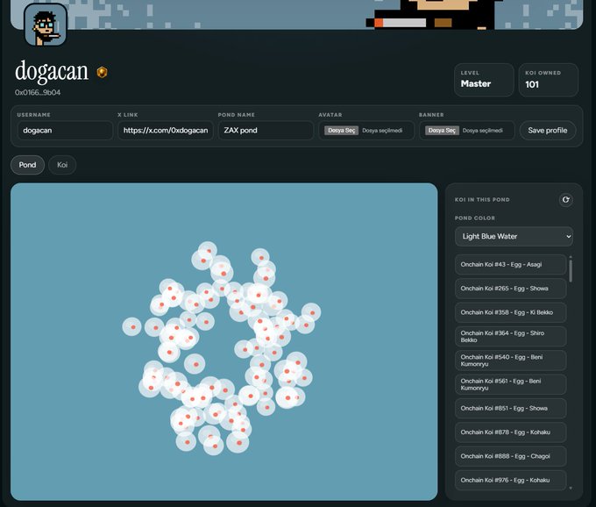Open the Pond Color dropdown Light Blue Water
596x507 pixels.
click(x=514, y=236)
